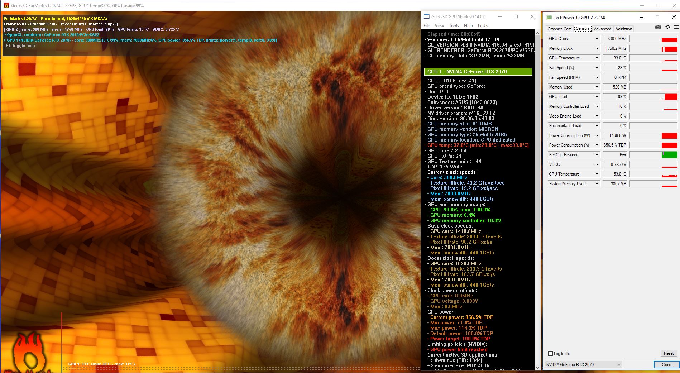Image resolution: width=680 pixels, height=373 pixels.
Task: Click the 1498.8 W power value
Action: [x=615, y=135]
